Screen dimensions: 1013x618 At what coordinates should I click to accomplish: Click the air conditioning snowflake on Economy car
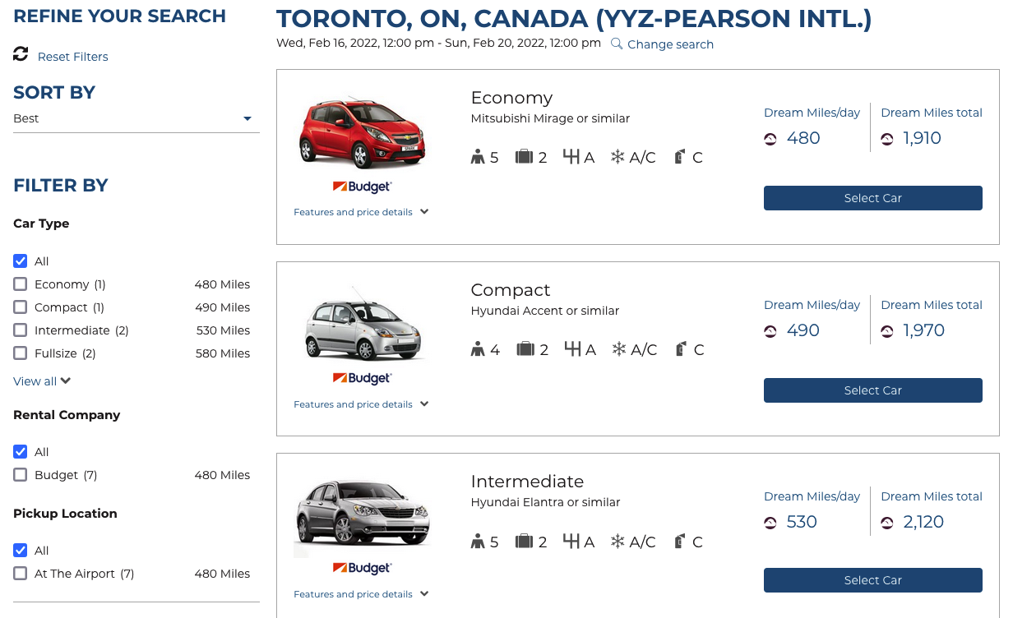pos(618,157)
